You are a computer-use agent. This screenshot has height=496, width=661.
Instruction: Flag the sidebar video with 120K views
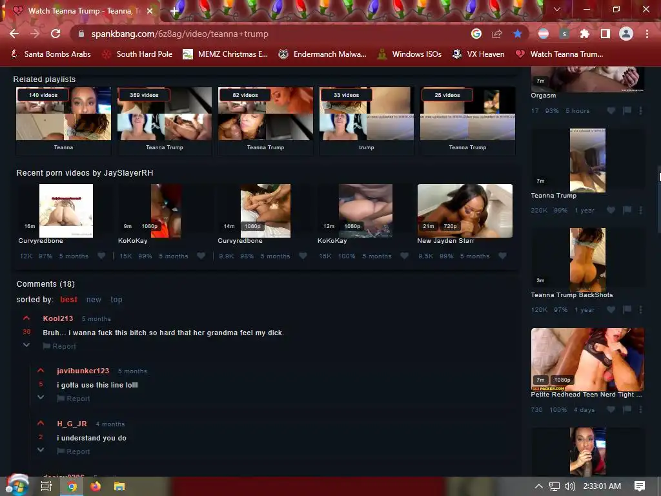pos(627,309)
